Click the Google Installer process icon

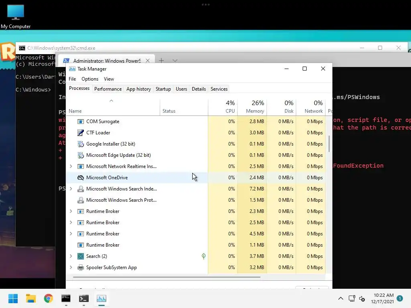coord(80,144)
